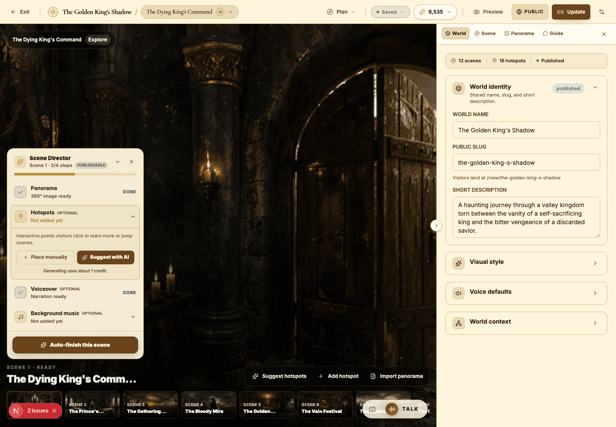
Task: Click the Exit back arrow
Action: click(x=14, y=12)
